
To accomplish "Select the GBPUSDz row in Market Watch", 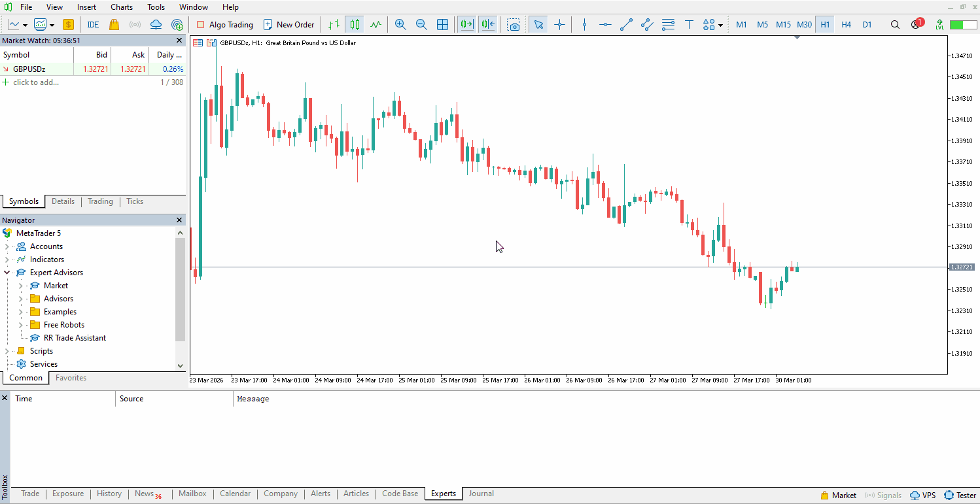I will 29,69.
